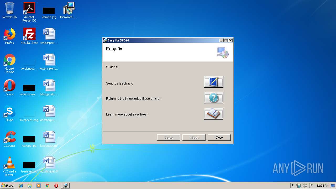Launch Internet Explorer from taskbar
The height and width of the screenshot is (189, 336).
[x=21, y=186]
